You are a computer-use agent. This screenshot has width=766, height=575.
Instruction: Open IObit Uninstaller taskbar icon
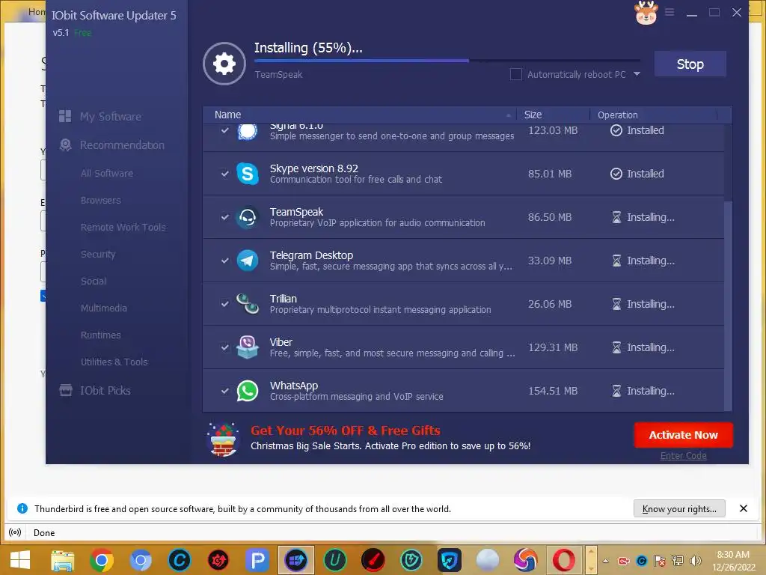[334, 560]
